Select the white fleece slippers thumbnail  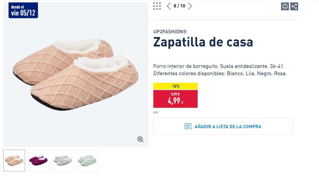(63, 160)
